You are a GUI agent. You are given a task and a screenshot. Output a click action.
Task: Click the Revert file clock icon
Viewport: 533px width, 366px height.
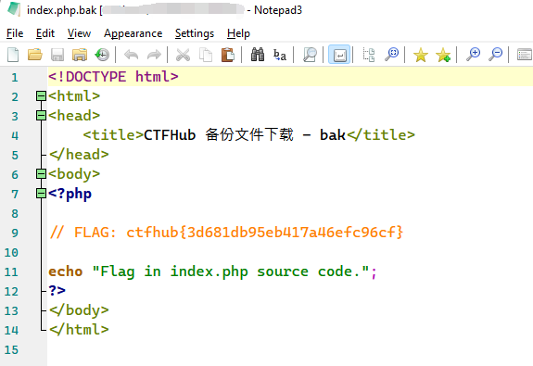click(x=102, y=55)
